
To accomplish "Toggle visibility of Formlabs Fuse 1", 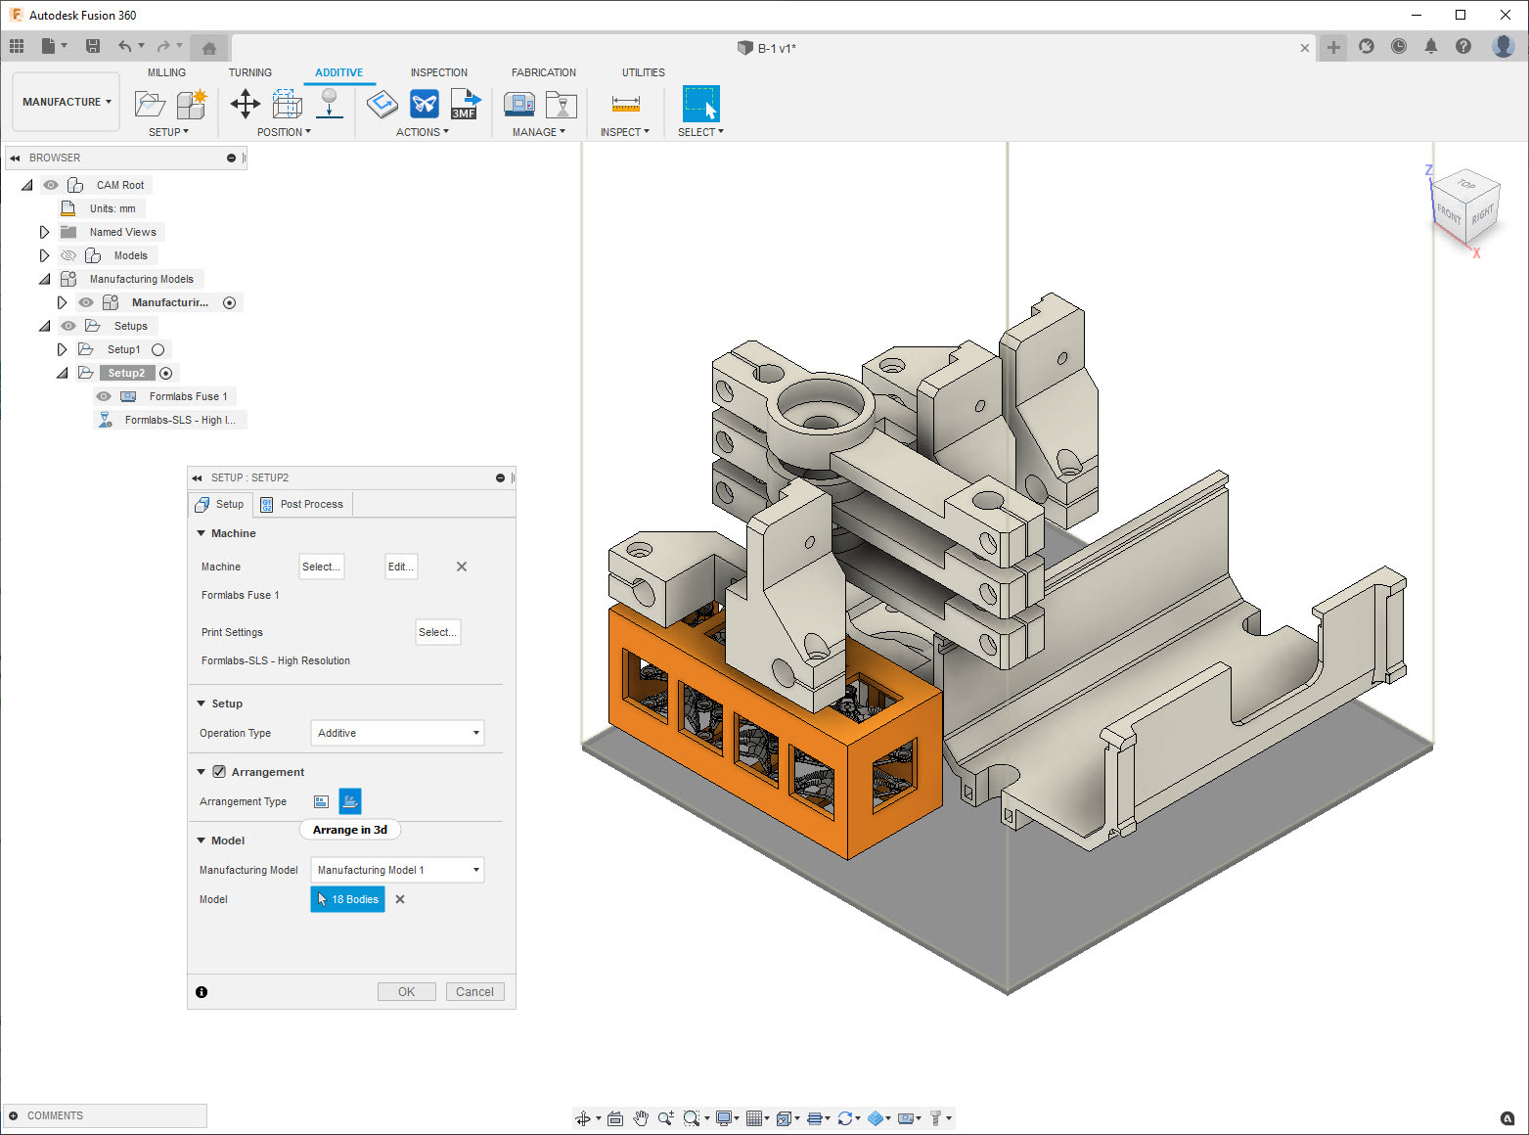I will click(x=104, y=396).
